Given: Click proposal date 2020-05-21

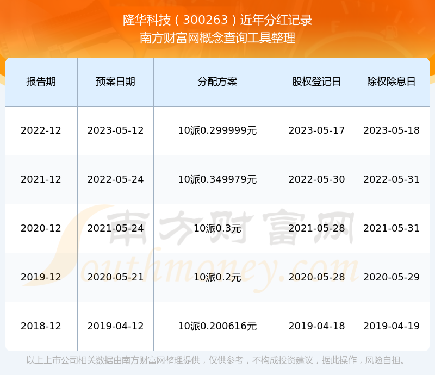Looking at the screenshot, I should [115, 277].
